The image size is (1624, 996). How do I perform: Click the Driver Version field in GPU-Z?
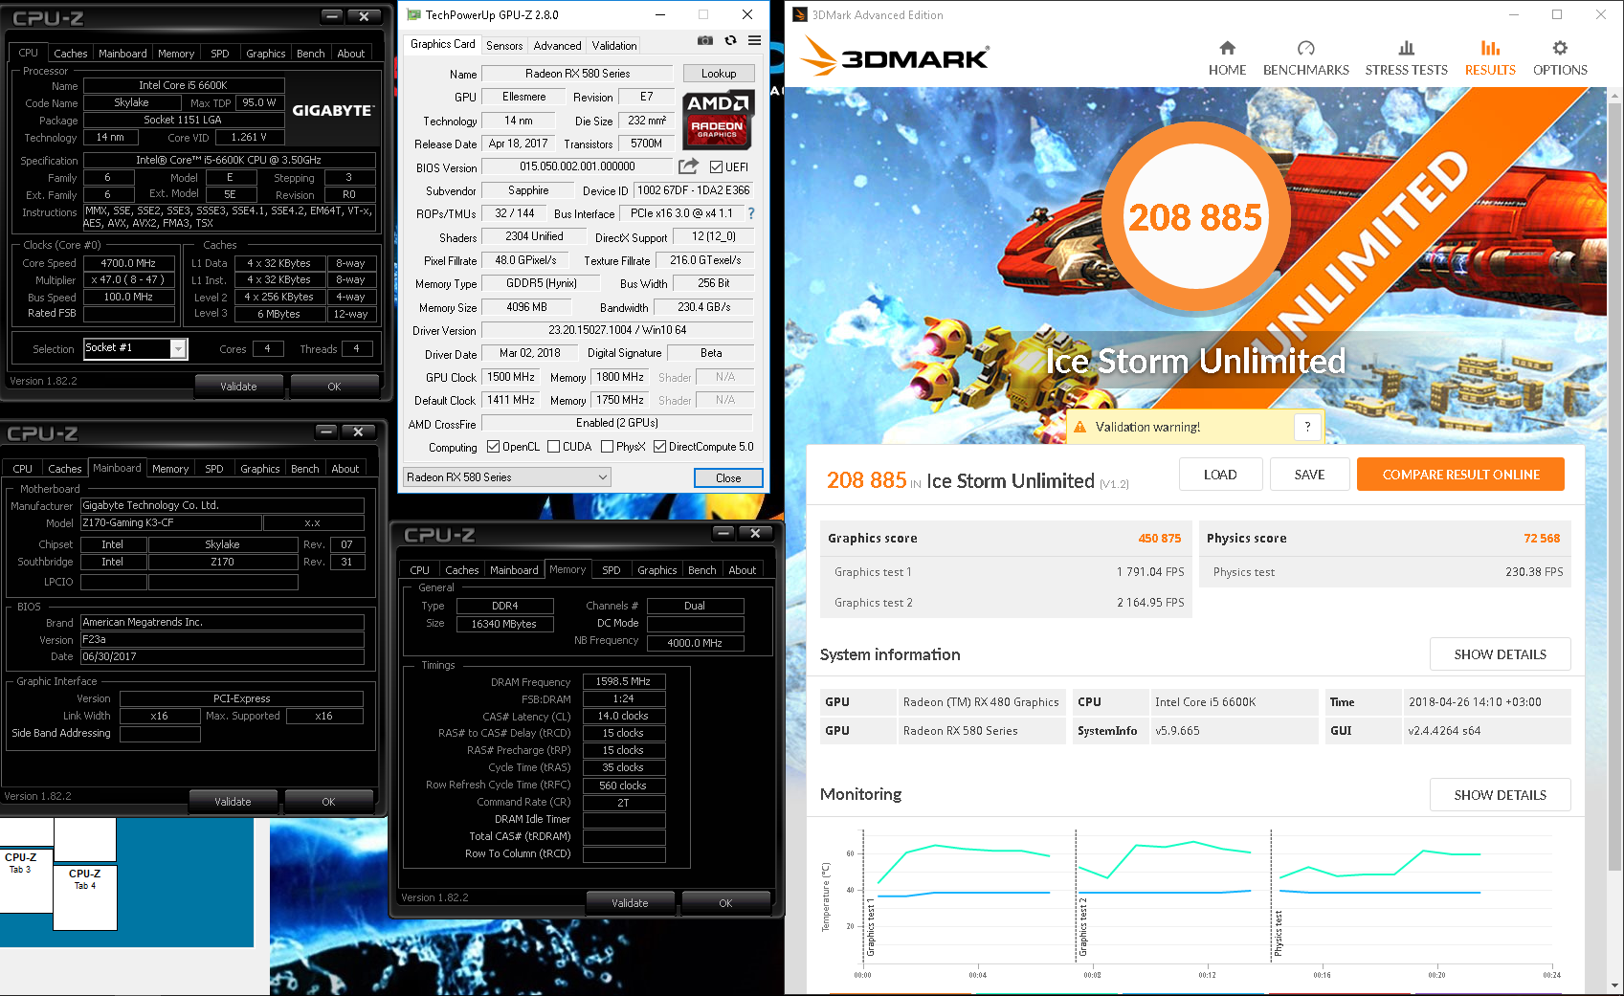pos(617,330)
